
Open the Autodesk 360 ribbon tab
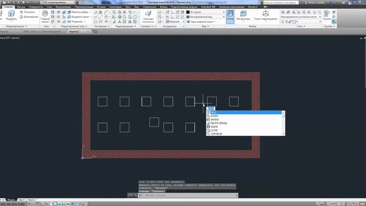pos(208,7)
